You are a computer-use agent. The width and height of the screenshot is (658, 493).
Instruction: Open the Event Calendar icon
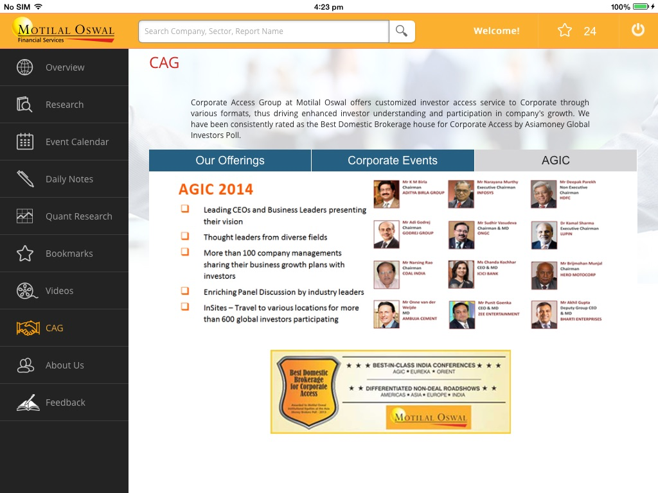25,142
